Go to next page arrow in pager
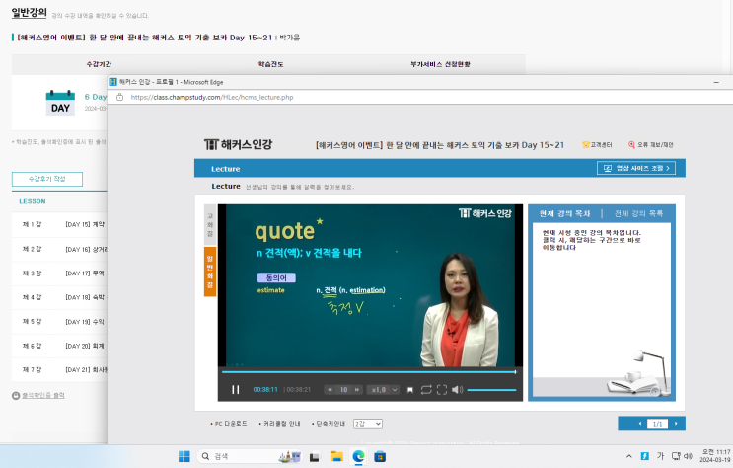The image size is (733, 468). coord(676,424)
